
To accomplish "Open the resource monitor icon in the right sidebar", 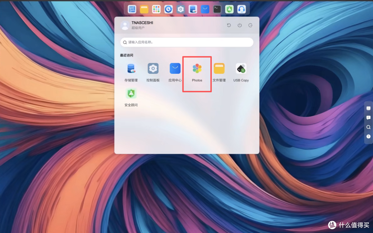I will pyautogui.click(x=369, y=108).
